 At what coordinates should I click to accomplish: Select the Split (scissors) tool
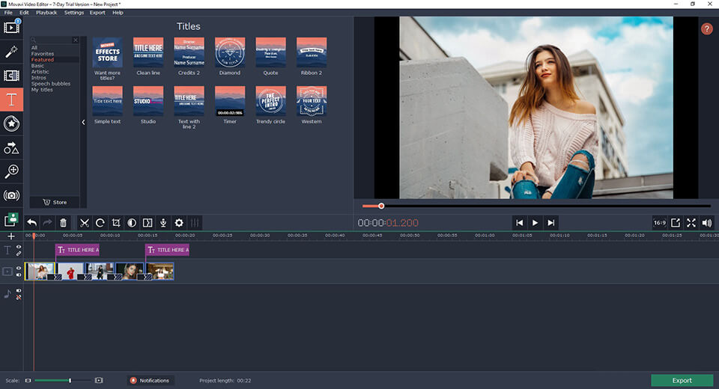point(84,222)
